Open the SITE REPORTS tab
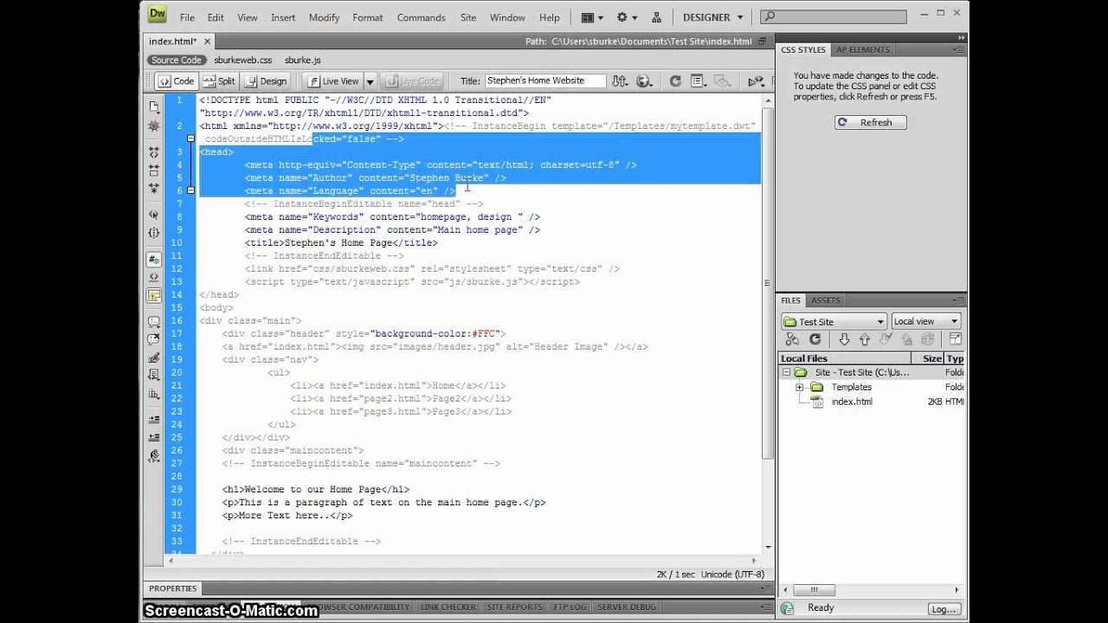 [x=514, y=607]
